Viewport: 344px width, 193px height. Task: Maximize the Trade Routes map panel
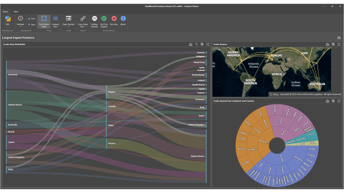pos(339,44)
